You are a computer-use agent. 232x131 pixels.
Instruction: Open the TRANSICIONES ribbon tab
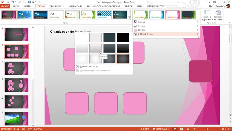(56, 6)
